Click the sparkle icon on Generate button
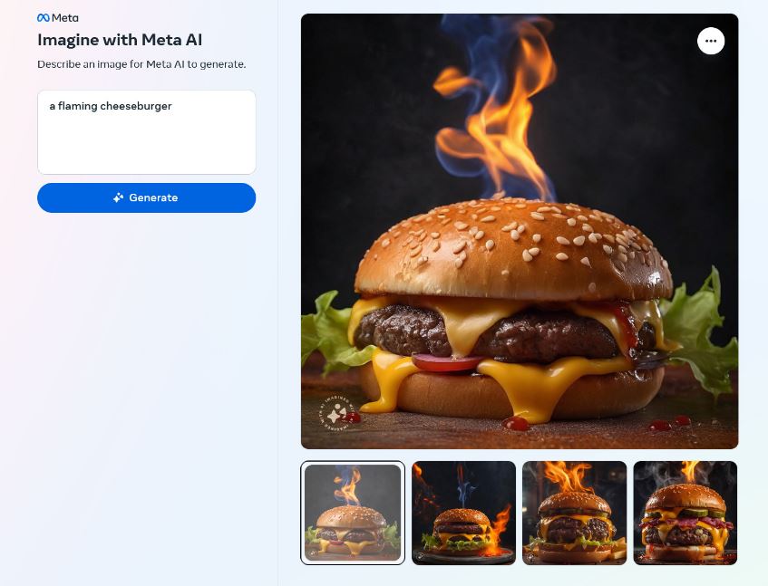This screenshot has width=768, height=586. click(118, 197)
